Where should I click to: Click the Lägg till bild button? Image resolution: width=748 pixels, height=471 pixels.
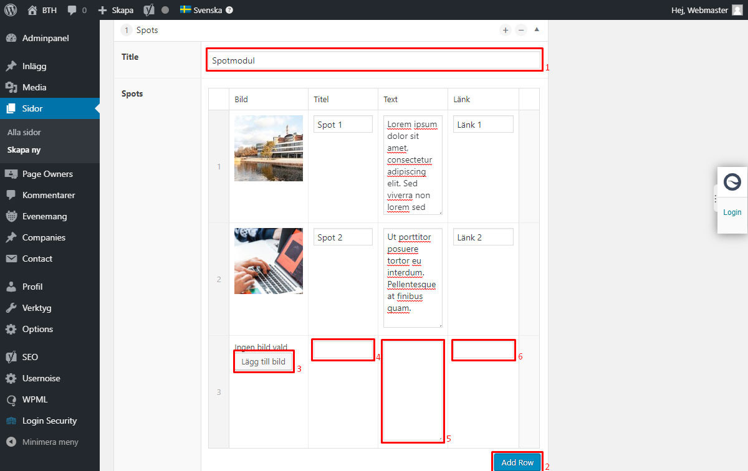[x=264, y=361]
